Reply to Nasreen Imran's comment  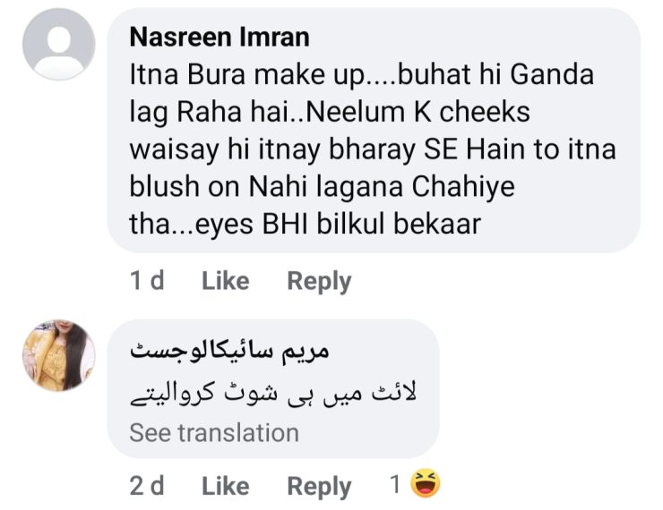click(x=318, y=281)
